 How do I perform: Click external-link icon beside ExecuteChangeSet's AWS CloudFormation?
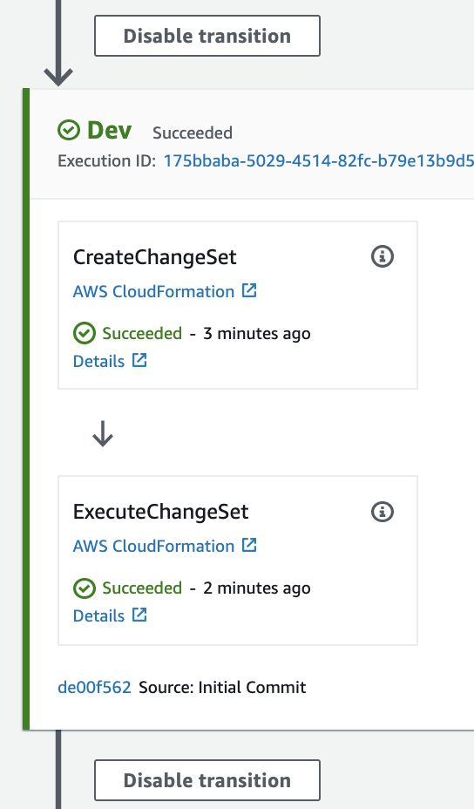pyautogui.click(x=250, y=545)
